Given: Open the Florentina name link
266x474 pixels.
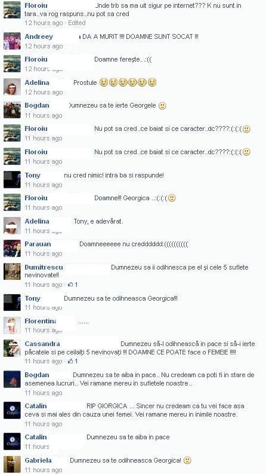Looking at the screenshot, I should pyautogui.click(x=40, y=321).
